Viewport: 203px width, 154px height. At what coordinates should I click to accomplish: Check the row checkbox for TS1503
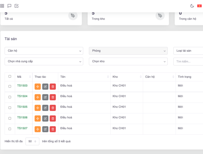(10, 86)
